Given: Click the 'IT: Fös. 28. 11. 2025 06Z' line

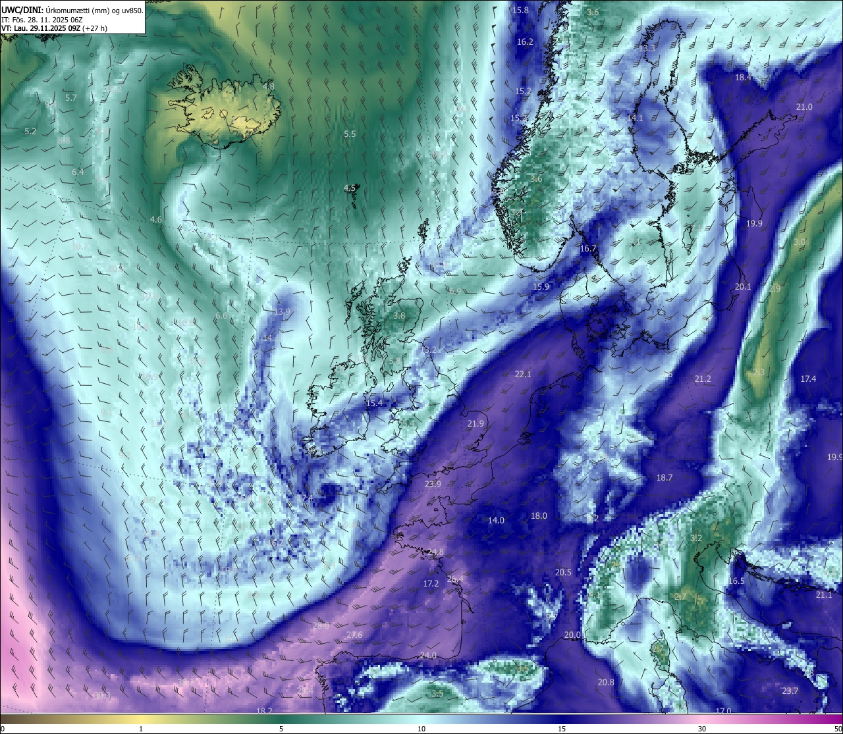Looking at the screenshot, I should tap(42, 20).
